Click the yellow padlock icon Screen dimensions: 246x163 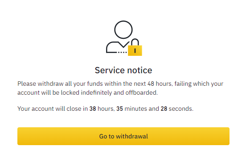pos(135,47)
